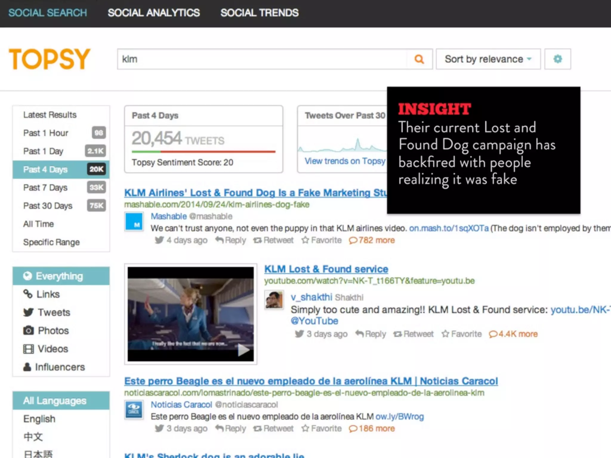Screen dimensions: 611x458
Task: Select the English language filter
Action: (61, 419)
